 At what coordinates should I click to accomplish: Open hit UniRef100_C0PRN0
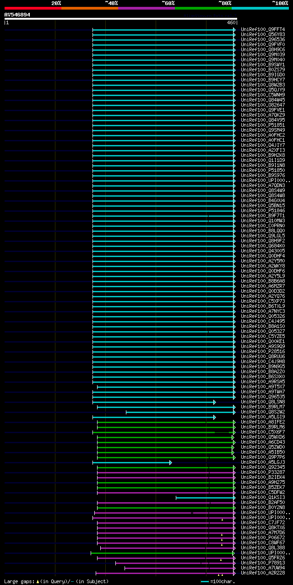tap(263, 225)
